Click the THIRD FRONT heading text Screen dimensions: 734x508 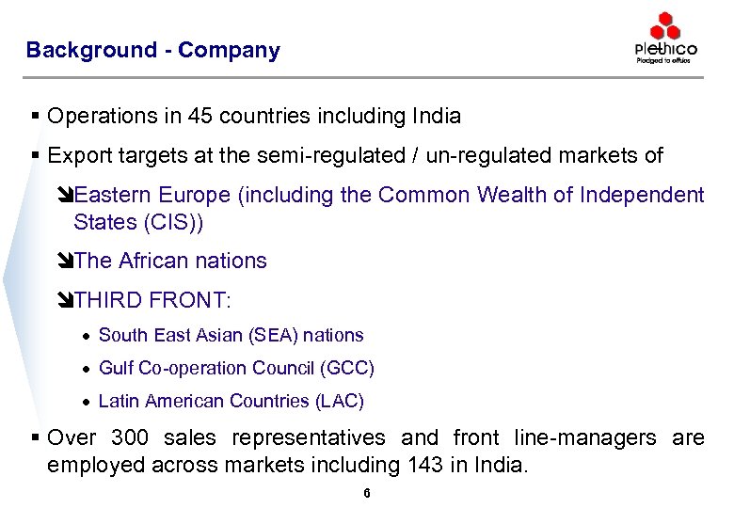click(x=151, y=301)
